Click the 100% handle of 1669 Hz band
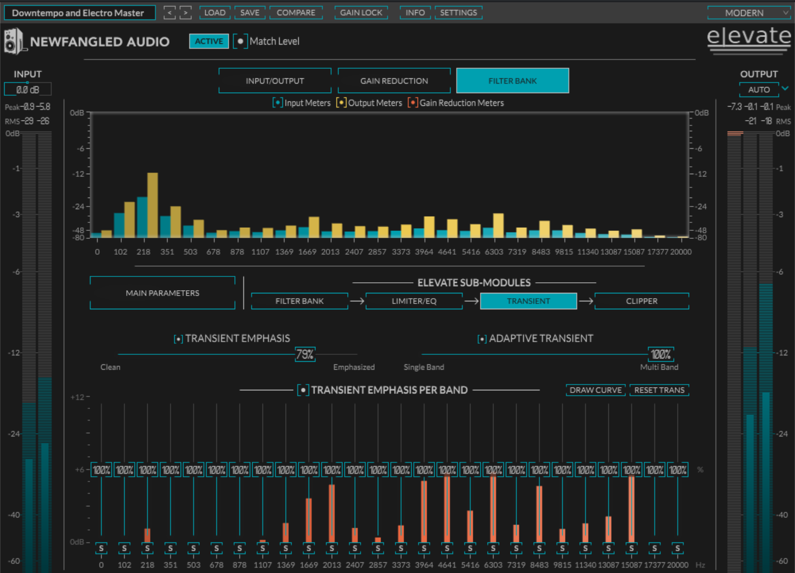Image resolution: width=795 pixels, height=573 pixels. [309, 470]
